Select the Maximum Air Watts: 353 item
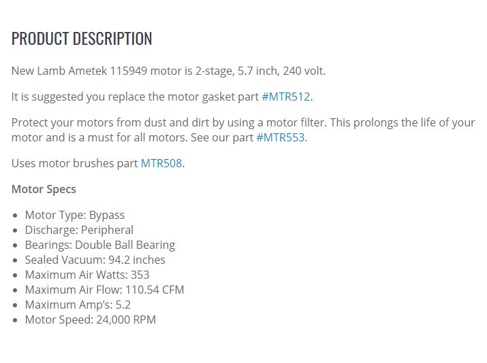 tap(87, 275)
